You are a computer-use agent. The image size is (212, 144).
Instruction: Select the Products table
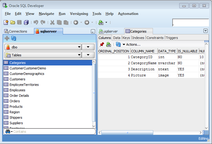[x=48, y=107]
